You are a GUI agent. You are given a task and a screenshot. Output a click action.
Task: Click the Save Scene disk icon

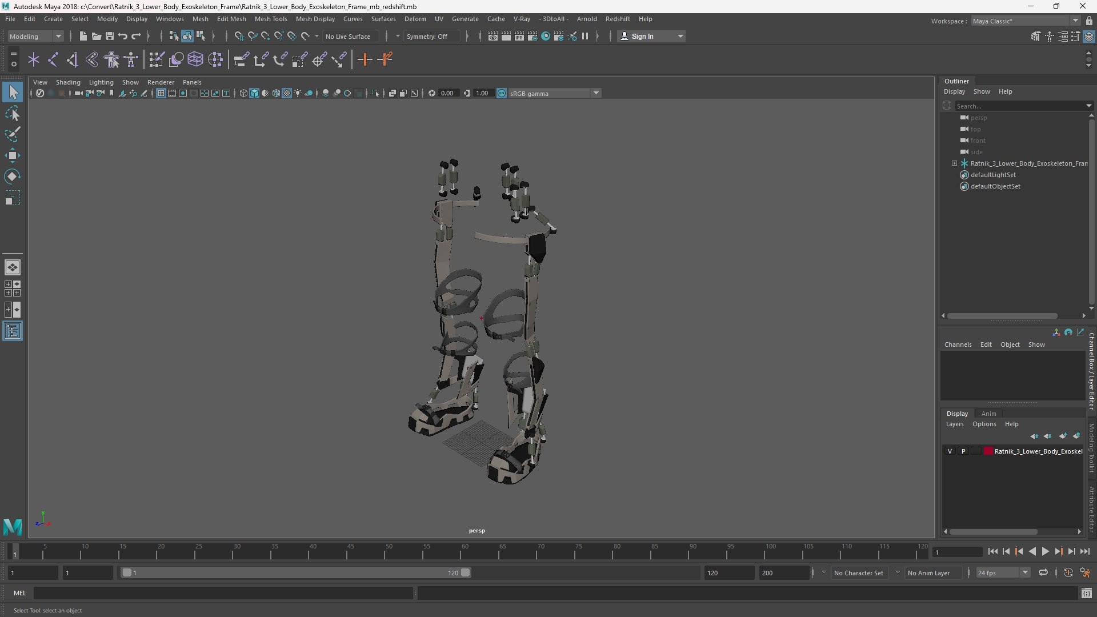pyautogui.click(x=110, y=36)
